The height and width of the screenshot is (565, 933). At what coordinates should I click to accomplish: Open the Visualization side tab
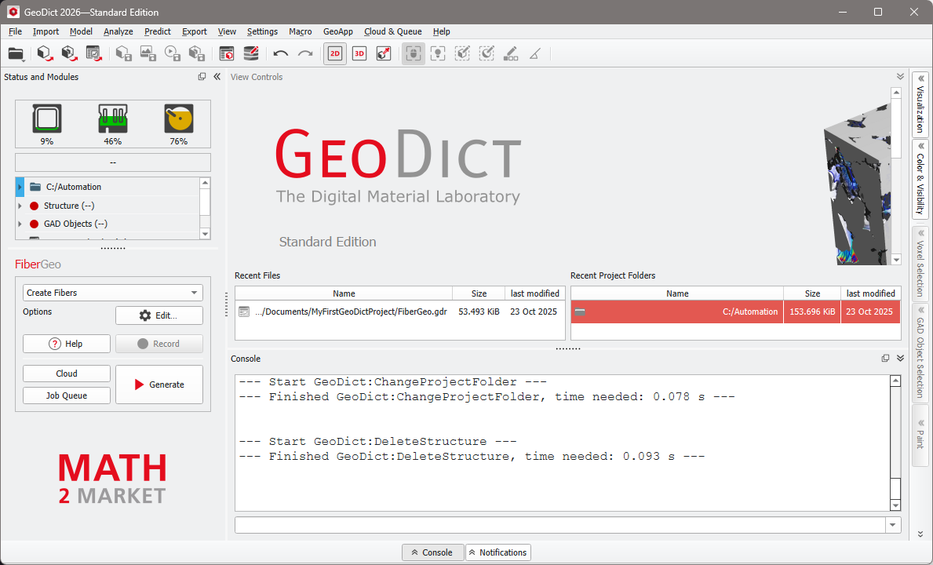(920, 104)
